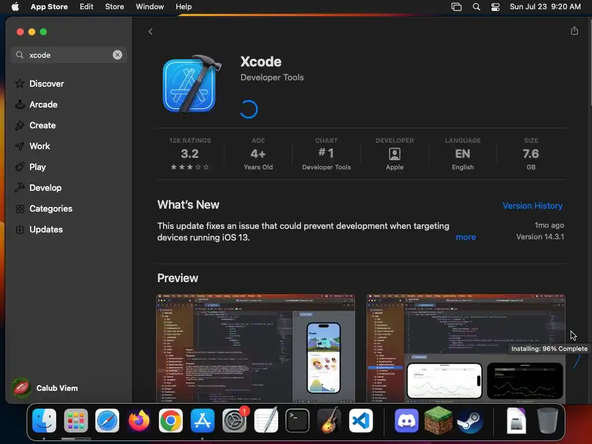Image resolution: width=592 pixels, height=444 pixels.
Task: Click the Develop hammer icon
Action: tap(20, 187)
